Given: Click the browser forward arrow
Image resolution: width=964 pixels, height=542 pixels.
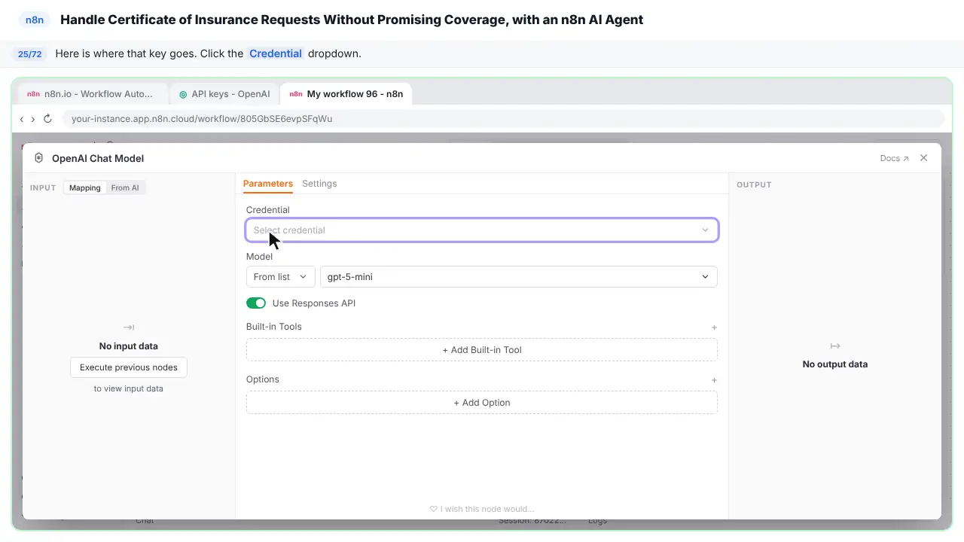Looking at the screenshot, I should pyautogui.click(x=33, y=119).
